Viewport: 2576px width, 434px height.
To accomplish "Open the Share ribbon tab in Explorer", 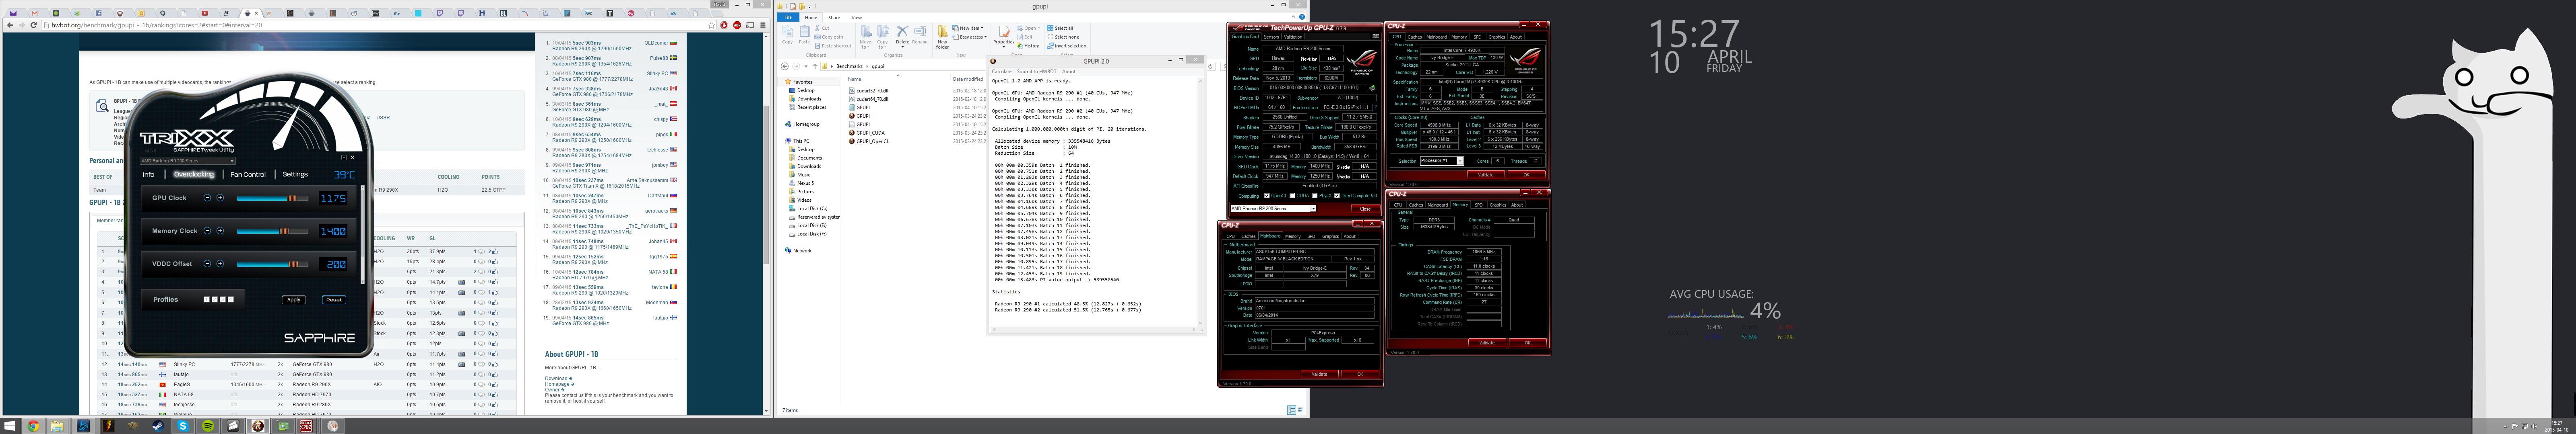I will click(834, 18).
